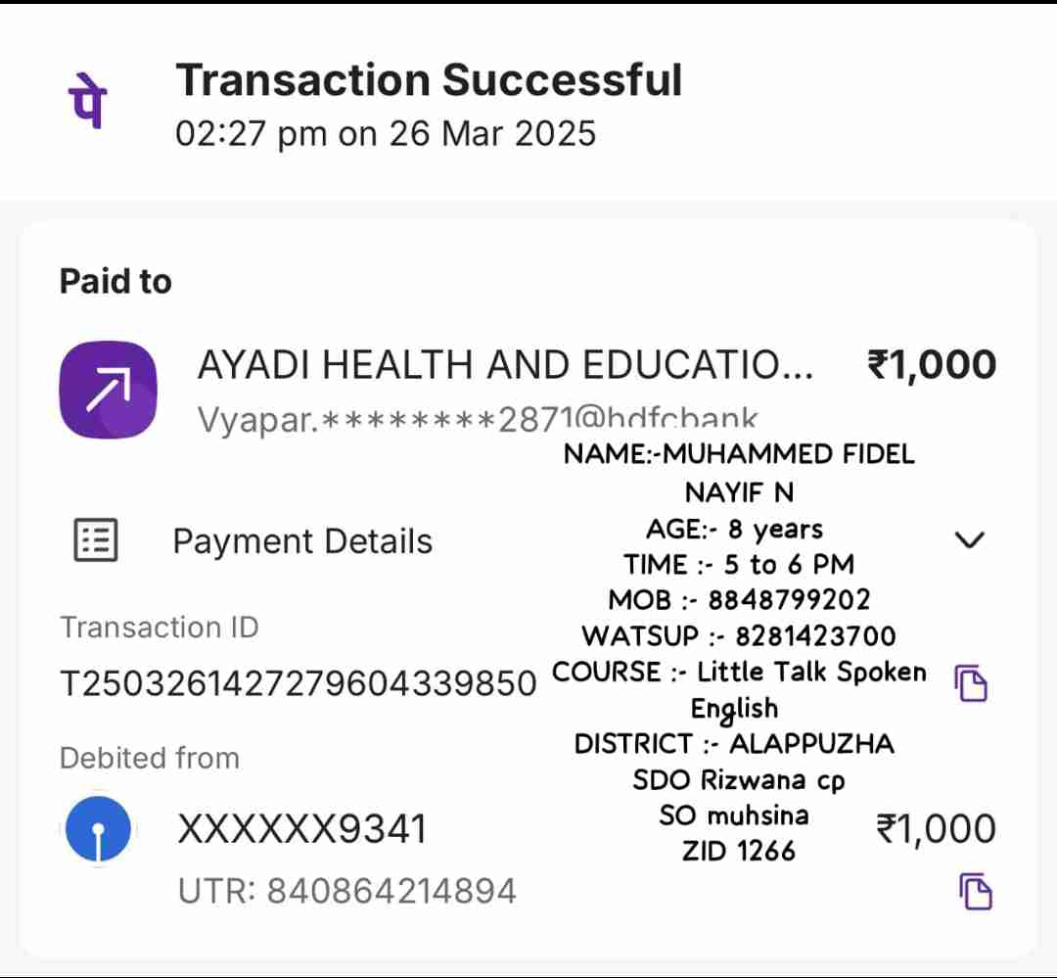Screen dimensions: 1057x978
Task: Tap the 02:27 pm transaction timestamp
Action: (x=386, y=133)
